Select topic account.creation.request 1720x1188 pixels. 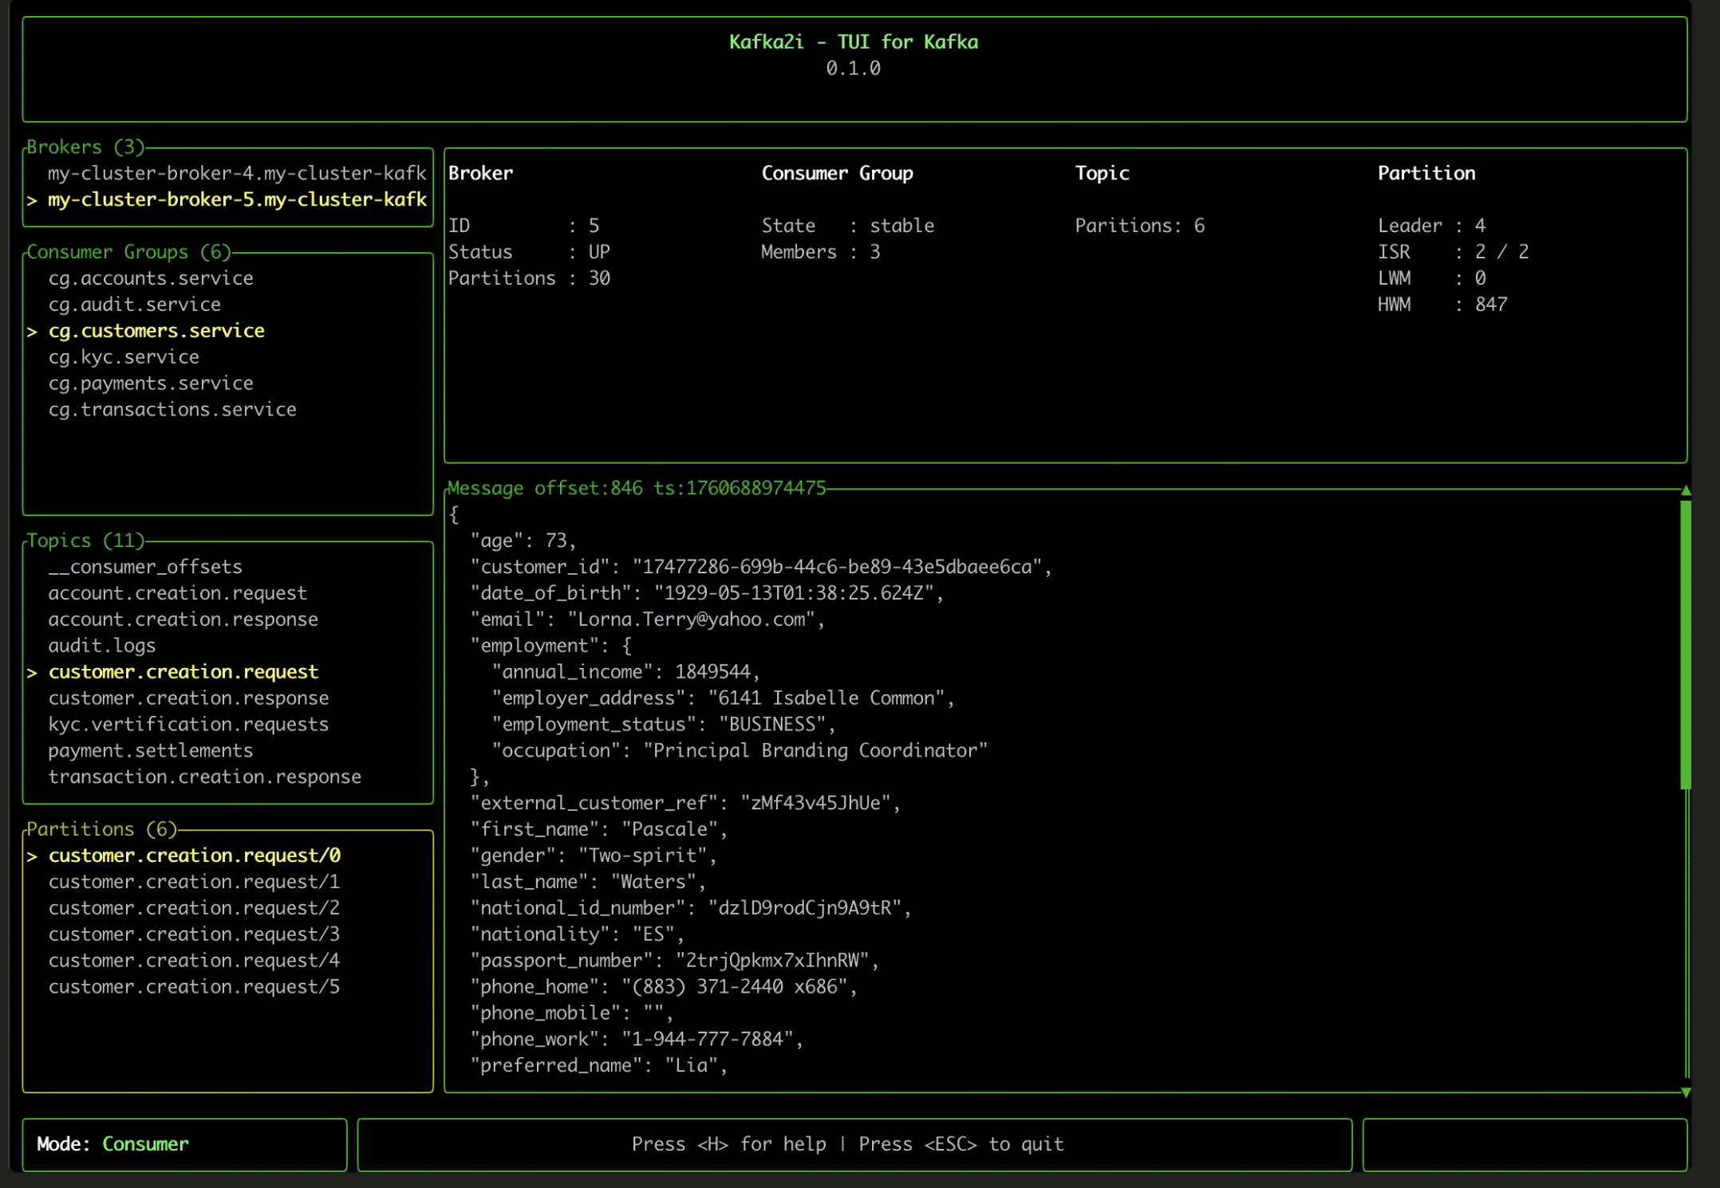(x=177, y=593)
